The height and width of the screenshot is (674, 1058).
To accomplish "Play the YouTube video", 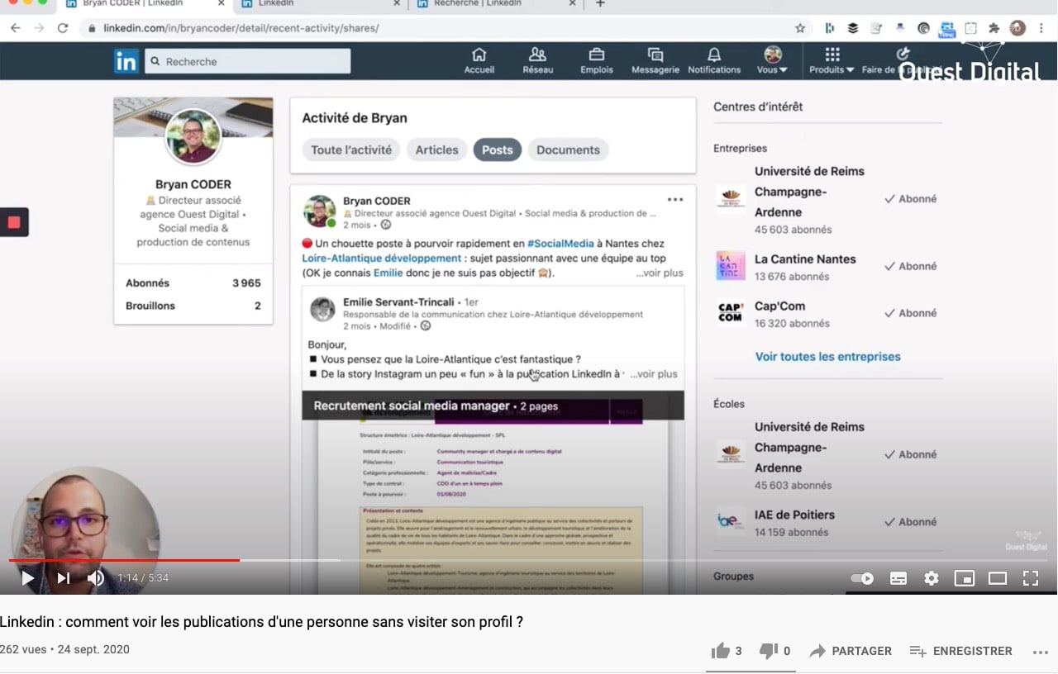I will click(27, 578).
